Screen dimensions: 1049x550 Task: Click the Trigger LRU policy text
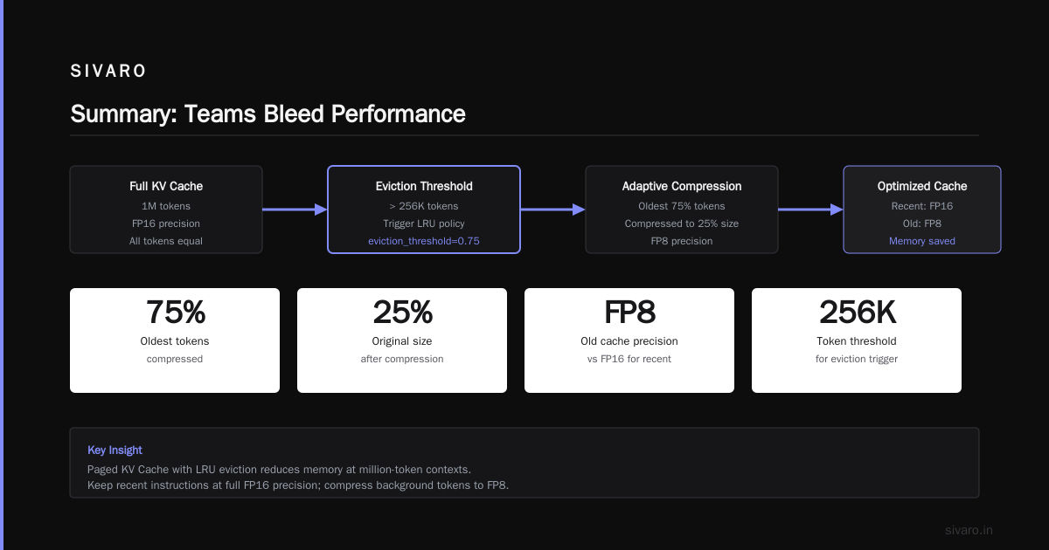[x=424, y=224]
